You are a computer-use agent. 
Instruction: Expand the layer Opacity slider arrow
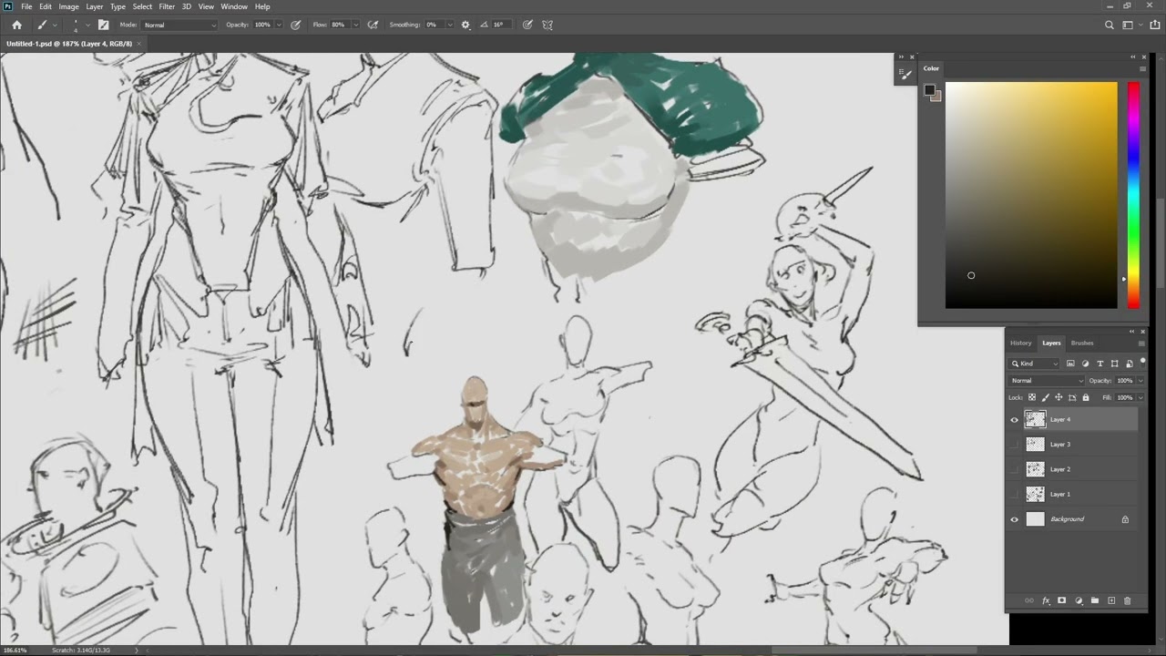point(1139,381)
